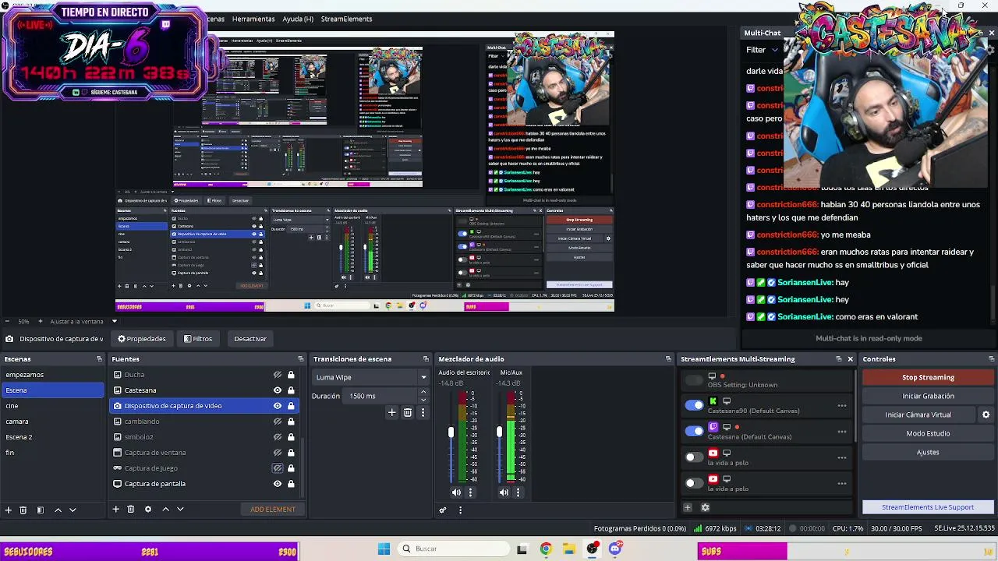
Task: Open the Luma Wipe transition dropdown
Action: (x=370, y=377)
